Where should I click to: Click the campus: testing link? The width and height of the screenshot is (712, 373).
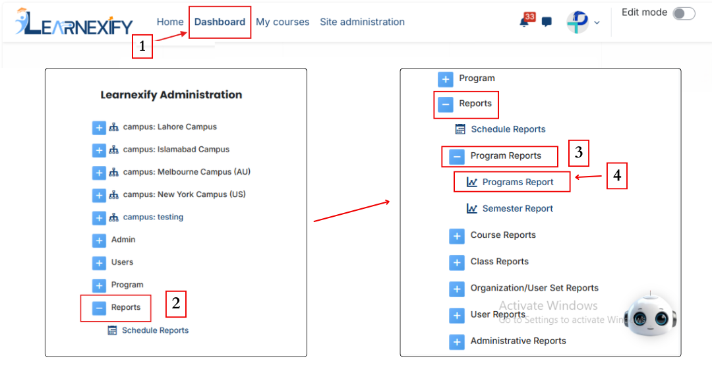[153, 217]
